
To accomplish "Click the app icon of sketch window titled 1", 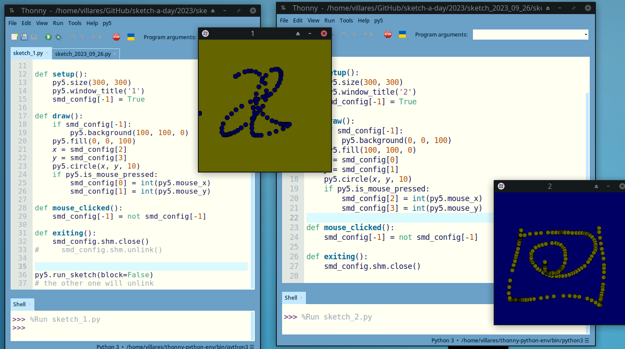I will tap(205, 33).
